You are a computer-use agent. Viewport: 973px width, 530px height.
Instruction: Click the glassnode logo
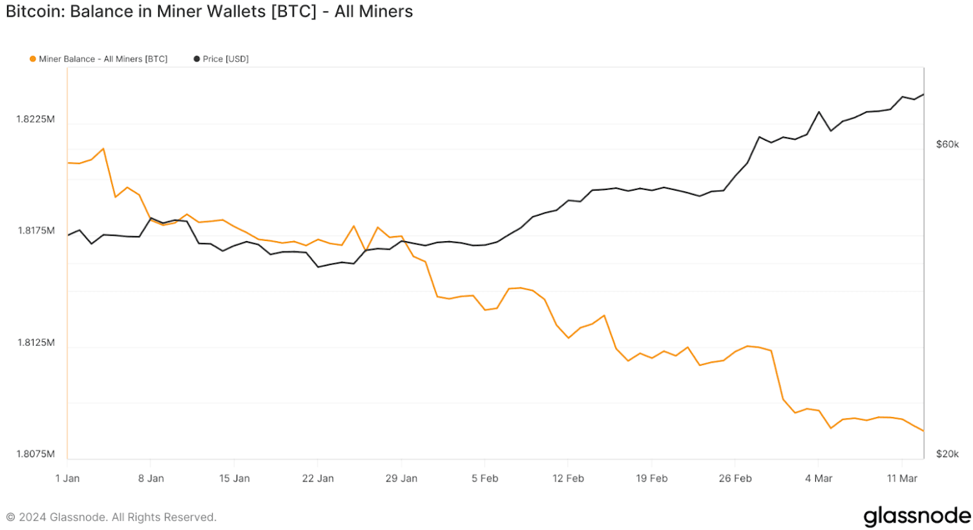pyautogui.click(x=917, y=516)
